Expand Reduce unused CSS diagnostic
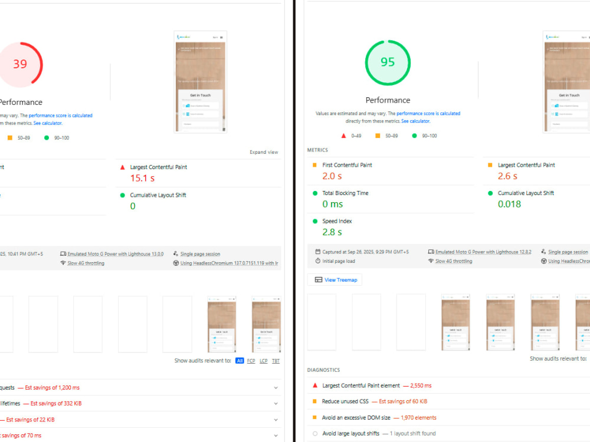This screenshot has height=442, width=590. pyautogui.click(x=448, y=401)
